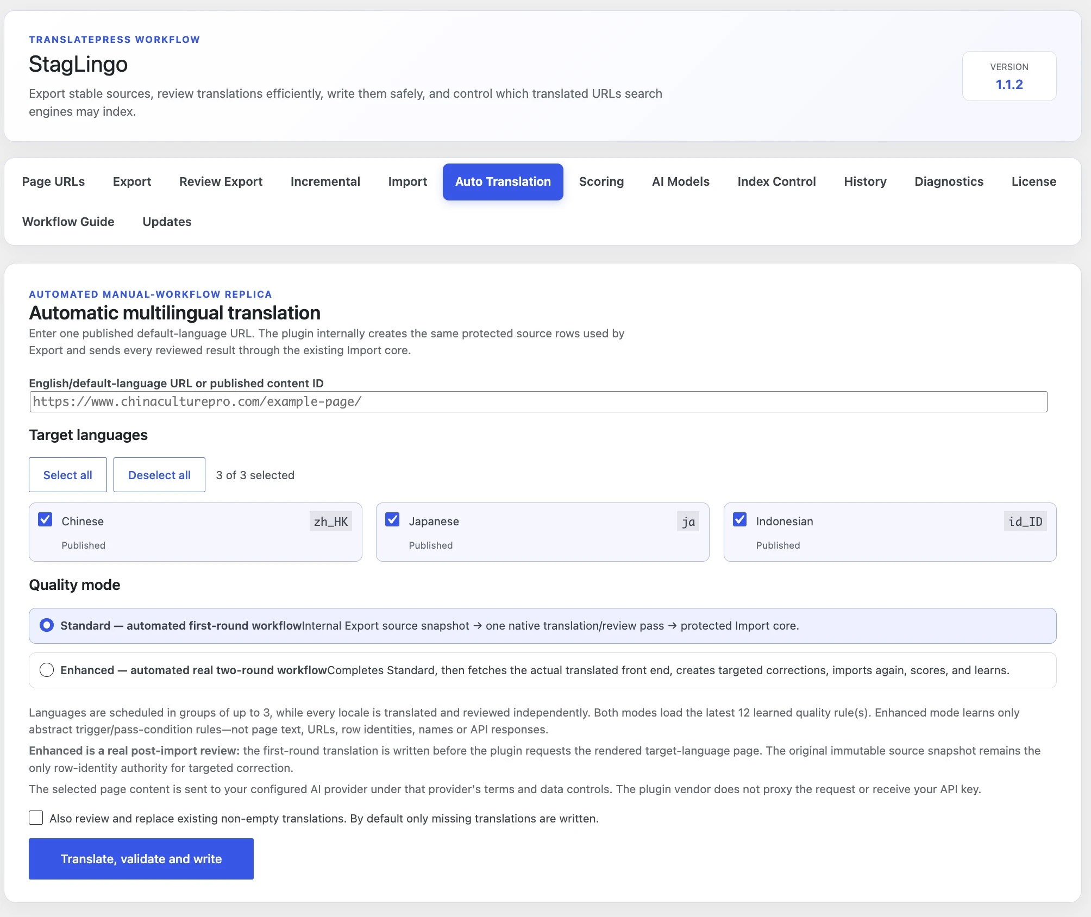Click the 'Target languages' heading
Screen dimensions: 1091x917
click(88, 435)
